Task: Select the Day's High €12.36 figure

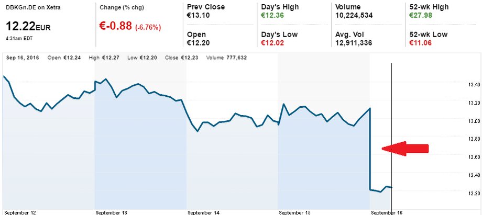Action: tap(272, 15)
